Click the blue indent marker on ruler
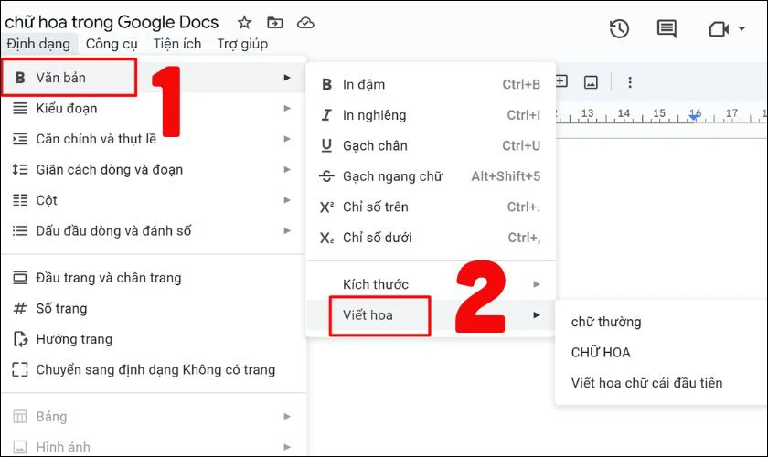768x457 pixels. coord(694,118)
